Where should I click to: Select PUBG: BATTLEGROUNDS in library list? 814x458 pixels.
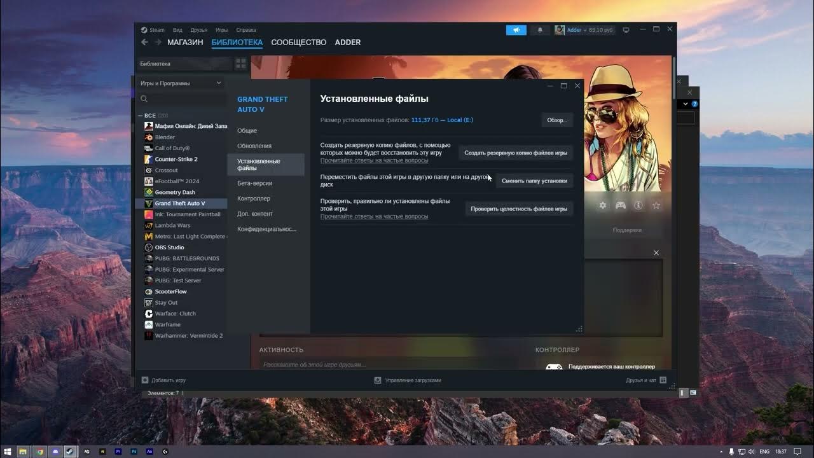(182, 258)
